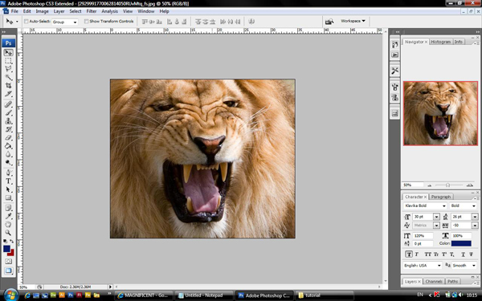Enable the Auto-Select checkbox
This screenshot has height=301, width=482.
pyautogui.click(x=27, y=21)
